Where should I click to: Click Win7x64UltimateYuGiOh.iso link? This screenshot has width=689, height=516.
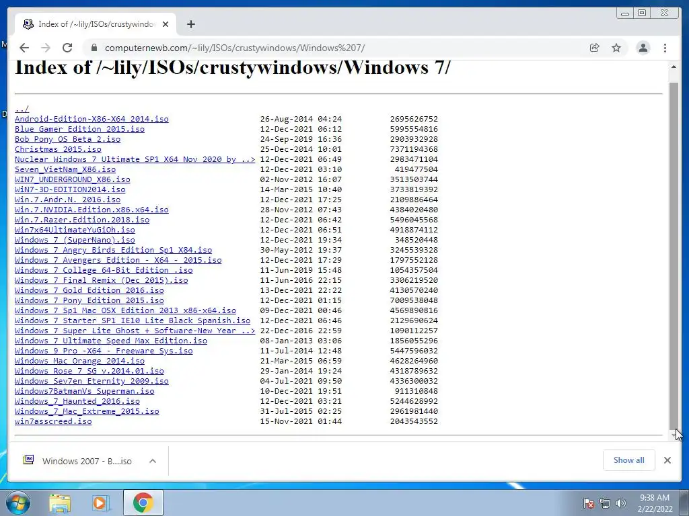click(x=75, y=230)
